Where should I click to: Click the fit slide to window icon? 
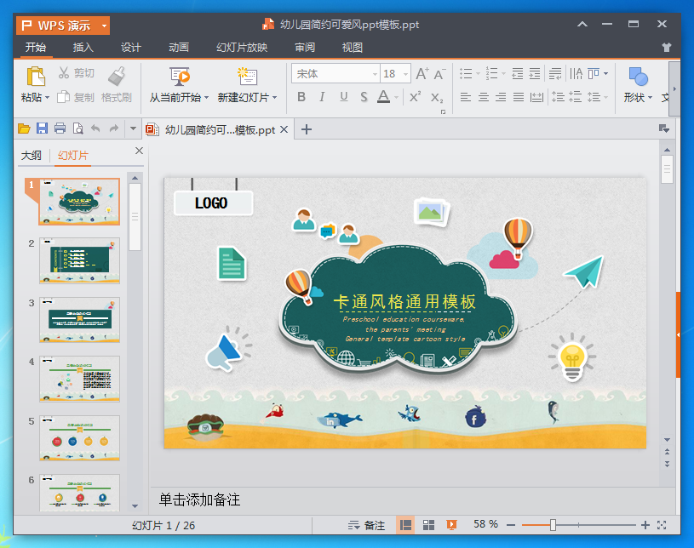[662, 525]
